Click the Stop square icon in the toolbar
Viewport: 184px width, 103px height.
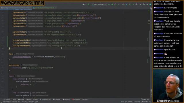tap(119, 5)
